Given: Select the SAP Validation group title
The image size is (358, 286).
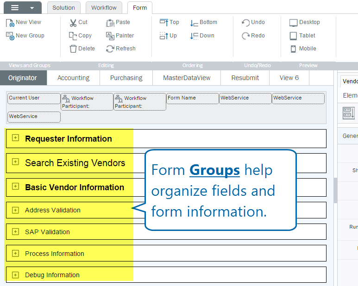Looking at the screenshot, I should 48,232.
